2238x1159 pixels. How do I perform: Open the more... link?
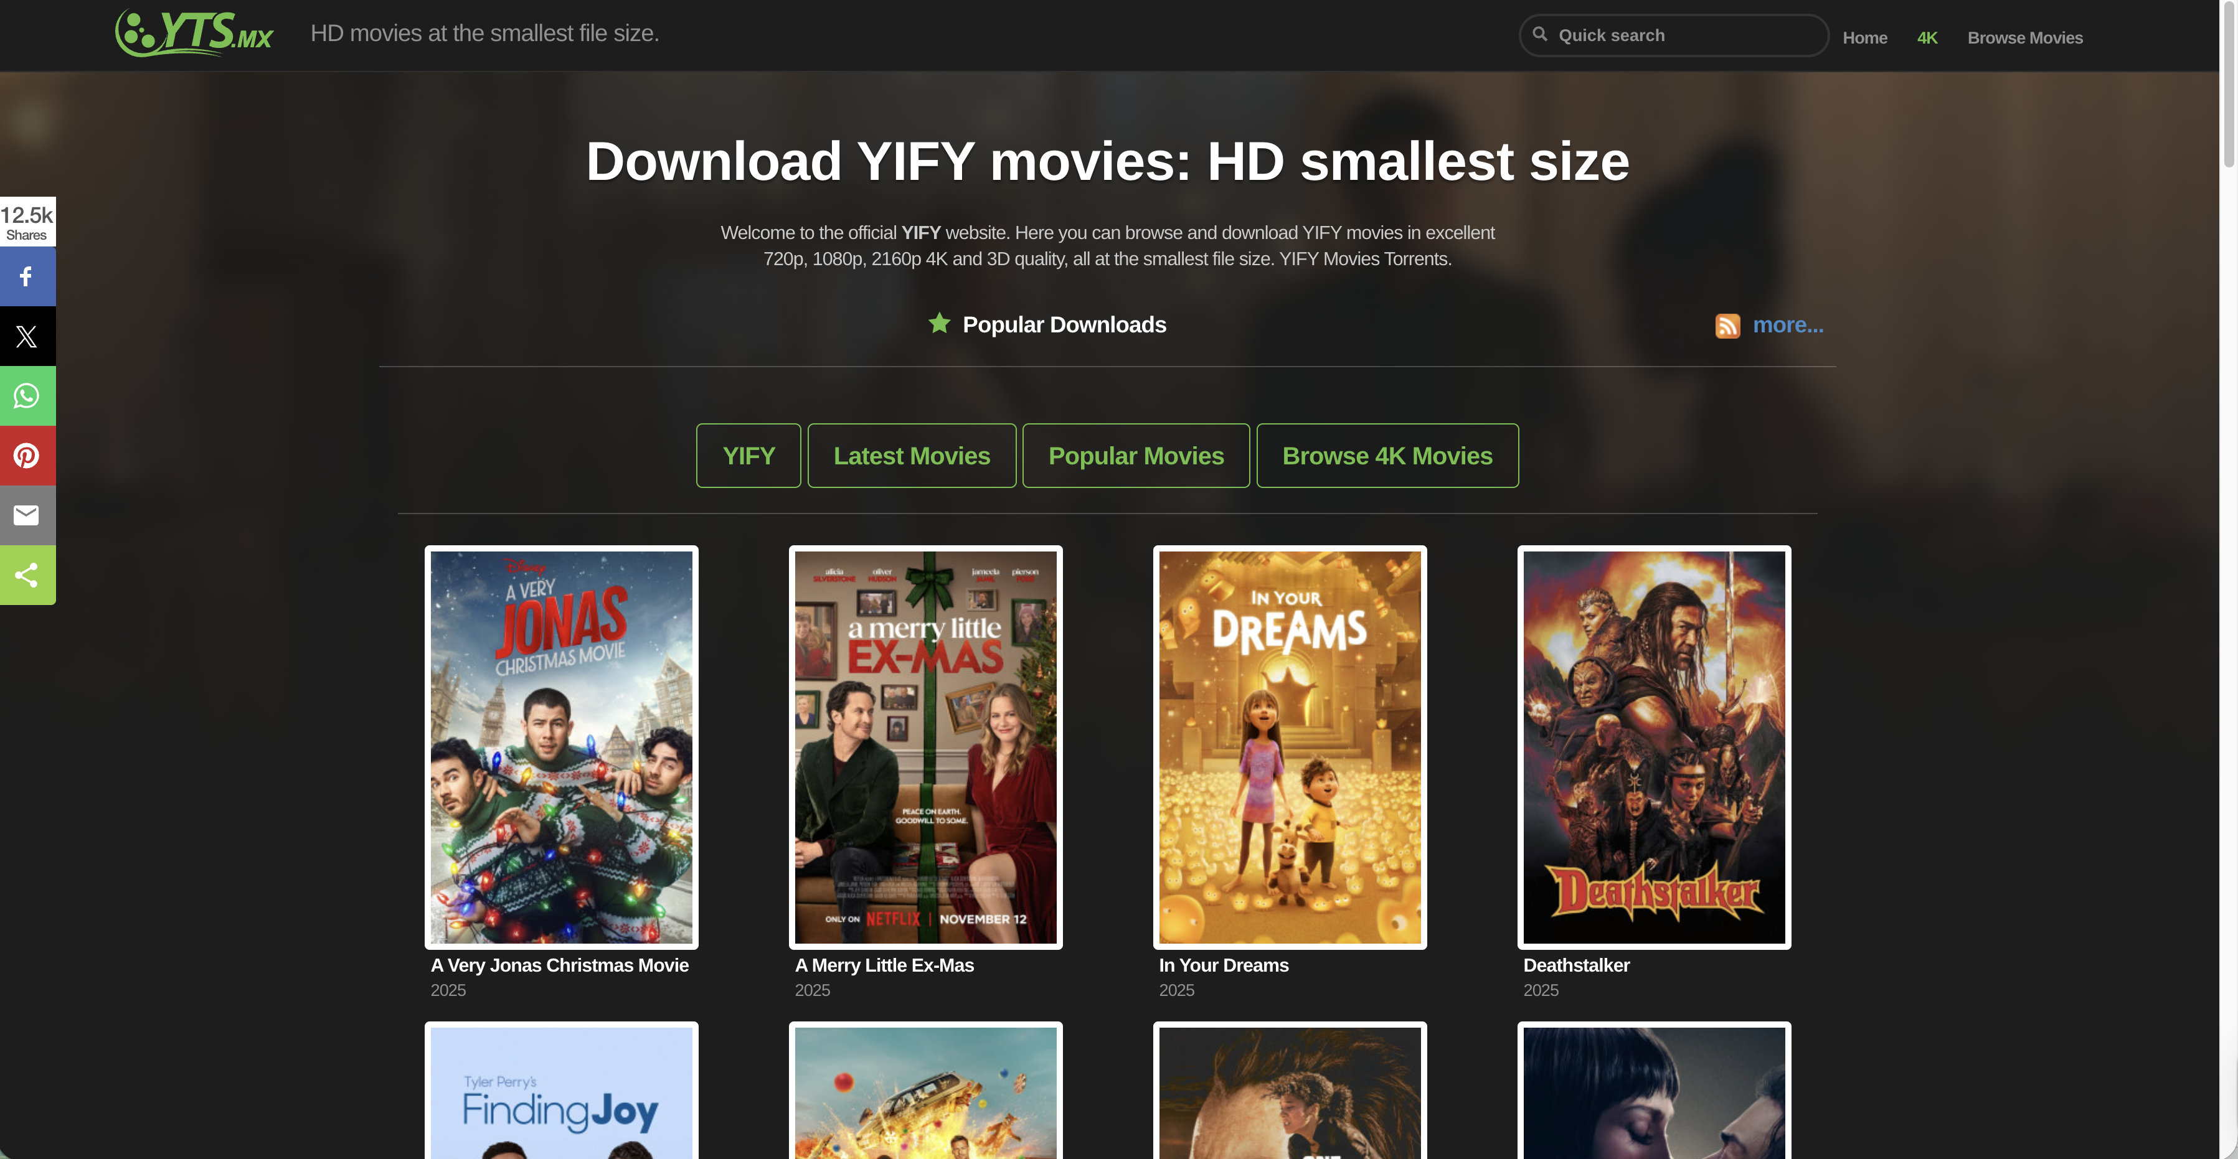[x=1787, y=325]
